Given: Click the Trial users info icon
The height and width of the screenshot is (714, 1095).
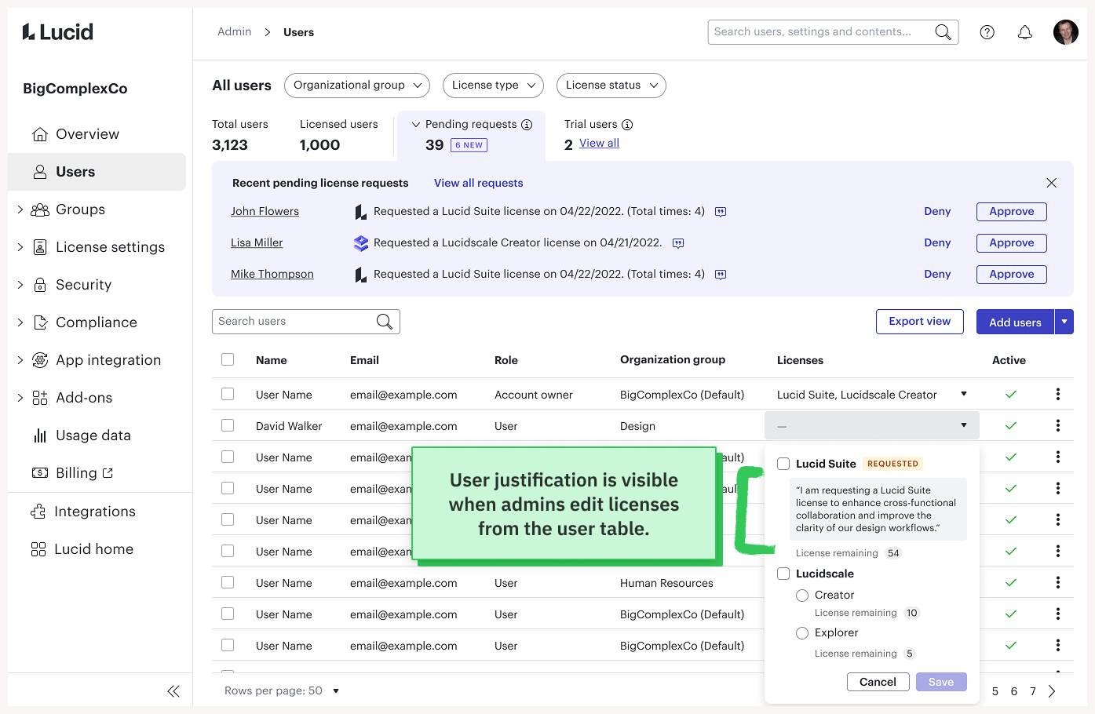Looking at the screenshot, I should 627,125.
